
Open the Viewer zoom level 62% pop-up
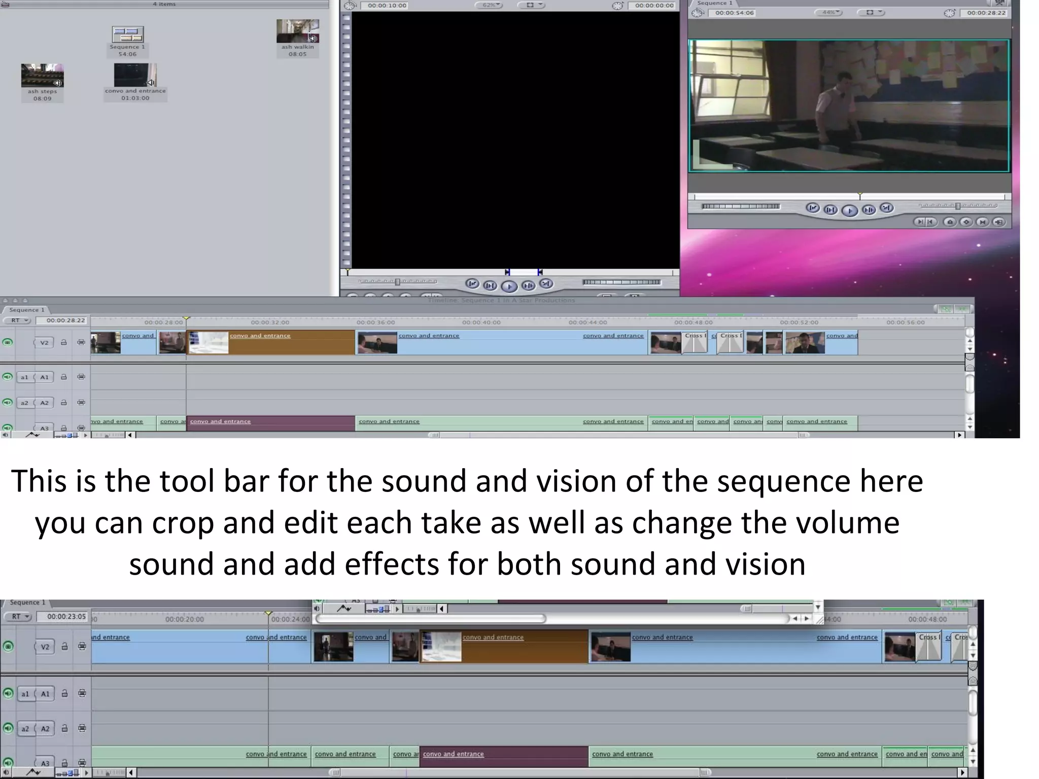pyautogui.click(x=489, y=5)
